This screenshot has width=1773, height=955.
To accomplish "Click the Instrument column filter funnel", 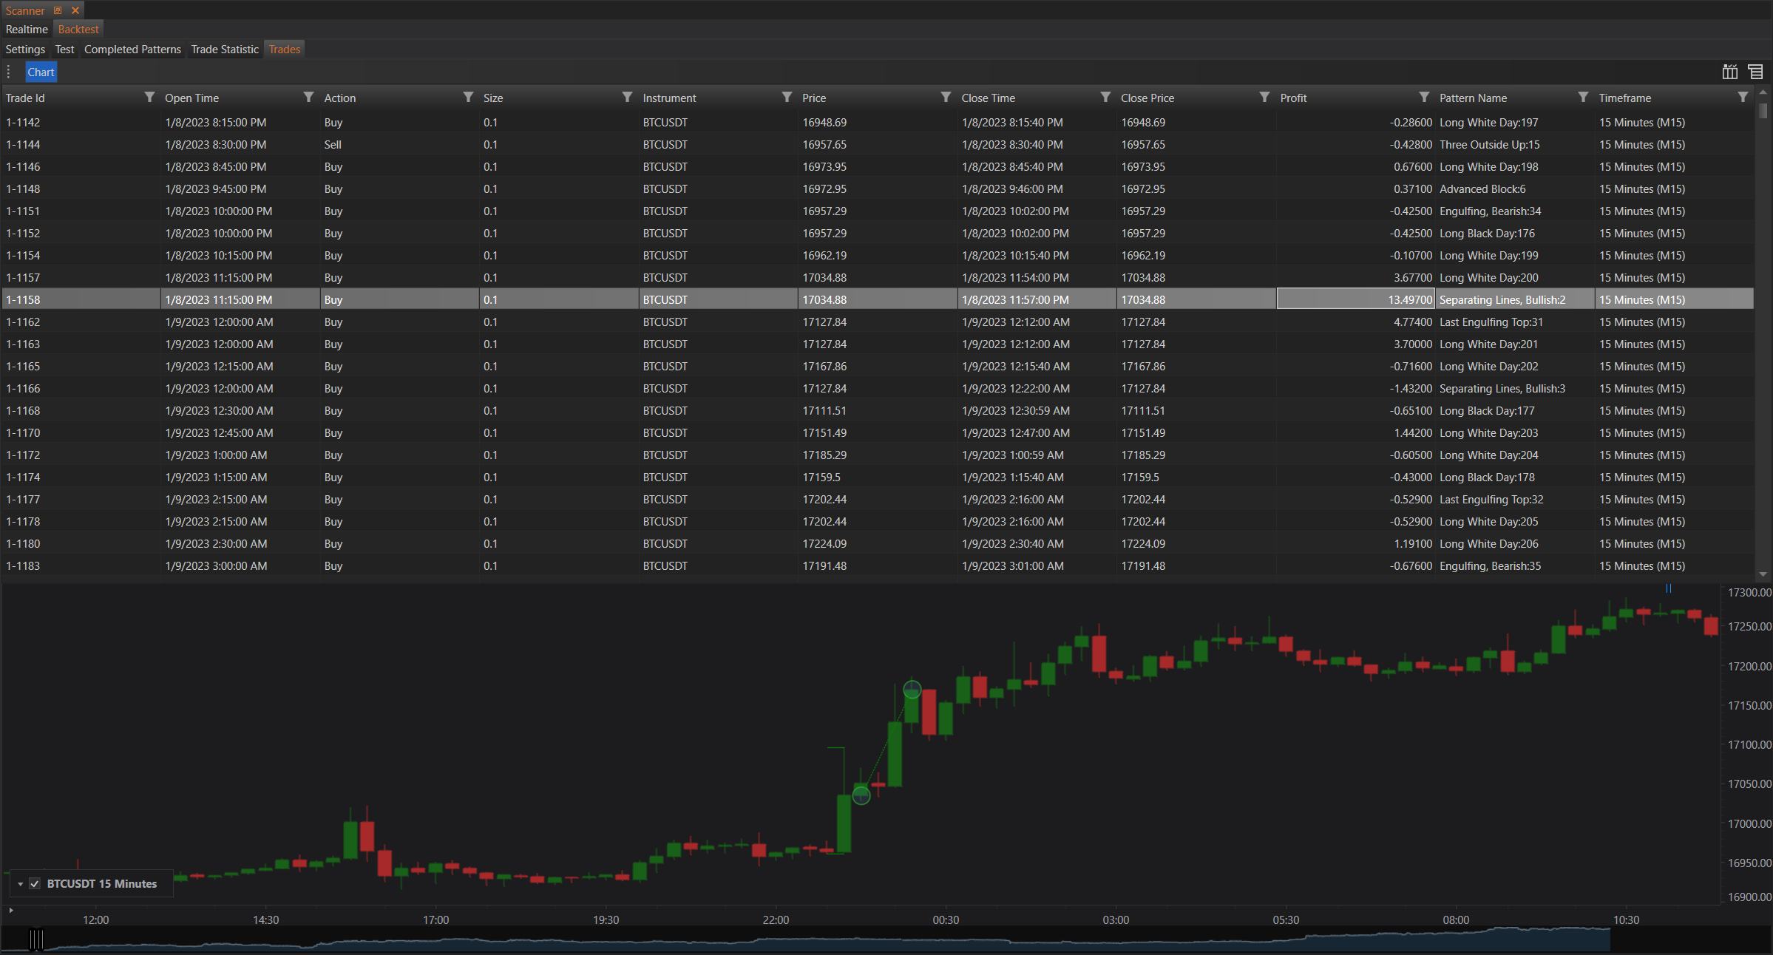I will tap(787, 98).
